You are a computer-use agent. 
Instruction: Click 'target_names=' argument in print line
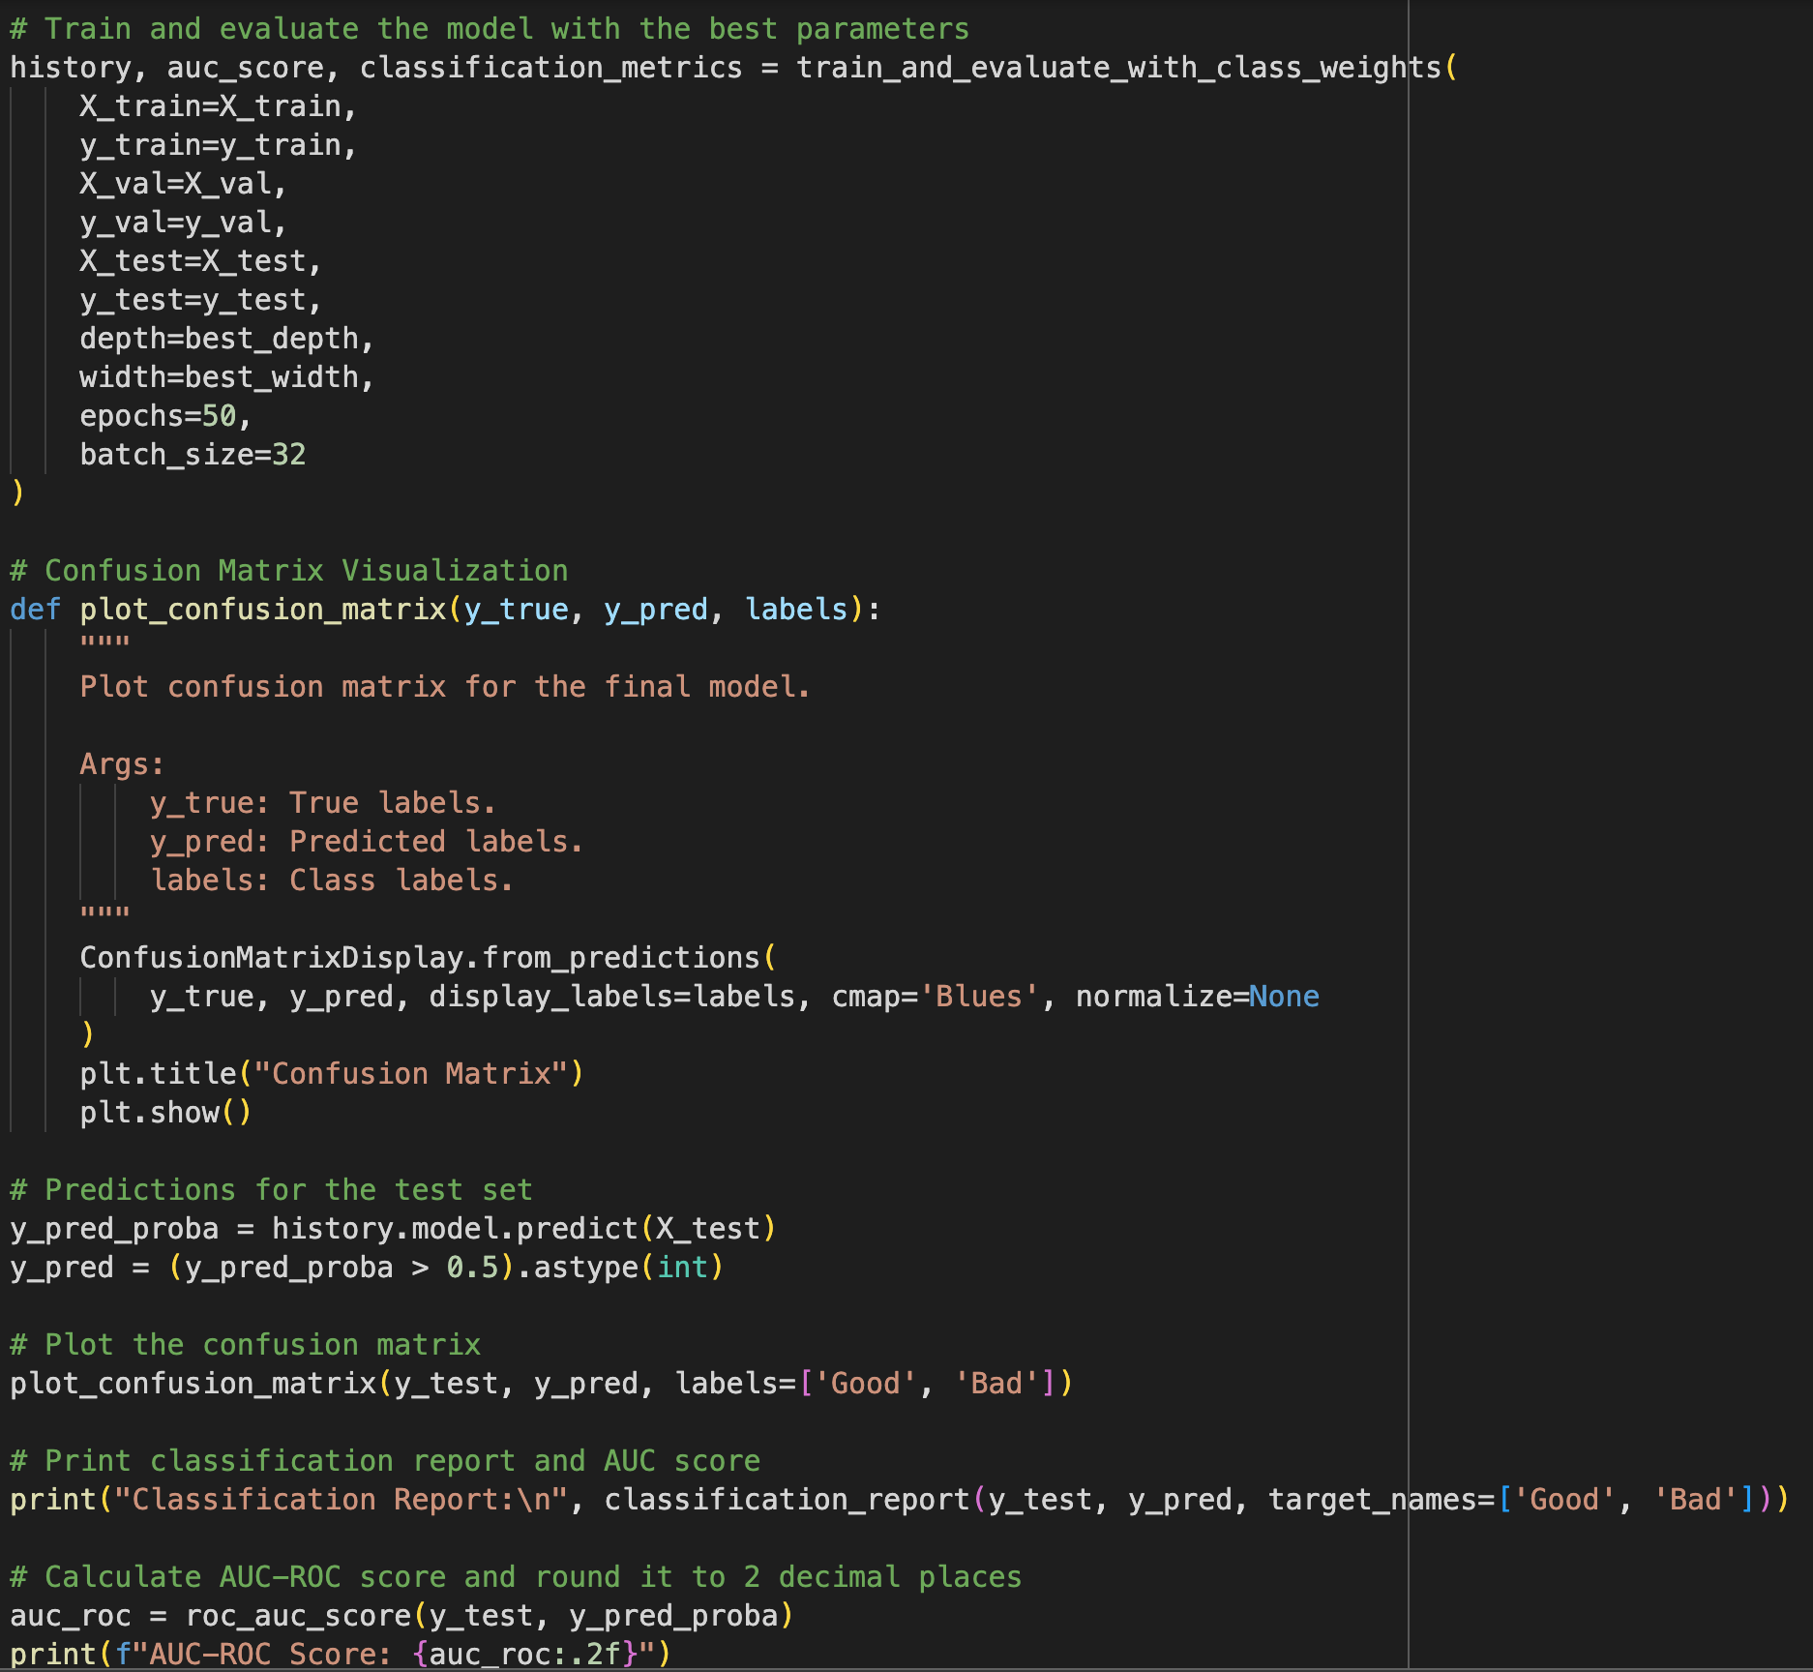[x=1382, y=1500]
